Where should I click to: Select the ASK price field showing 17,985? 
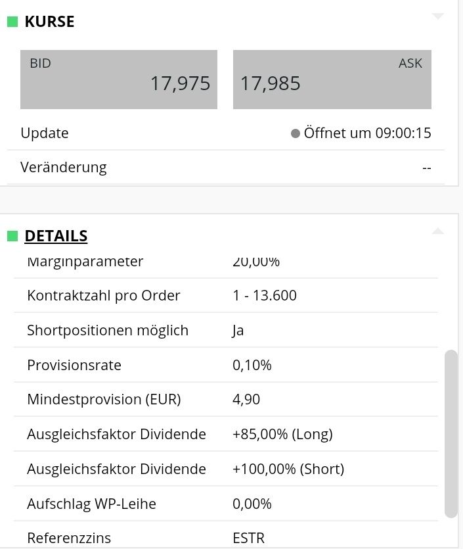coord(332,78)
